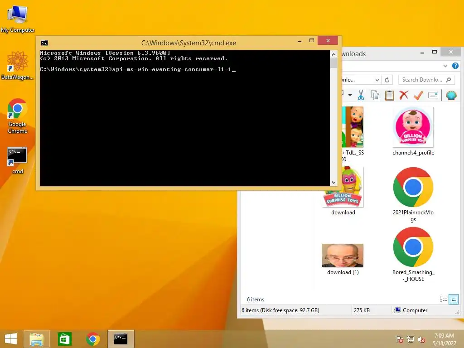Switch Downloads to details list view

(x=443, y=299)
